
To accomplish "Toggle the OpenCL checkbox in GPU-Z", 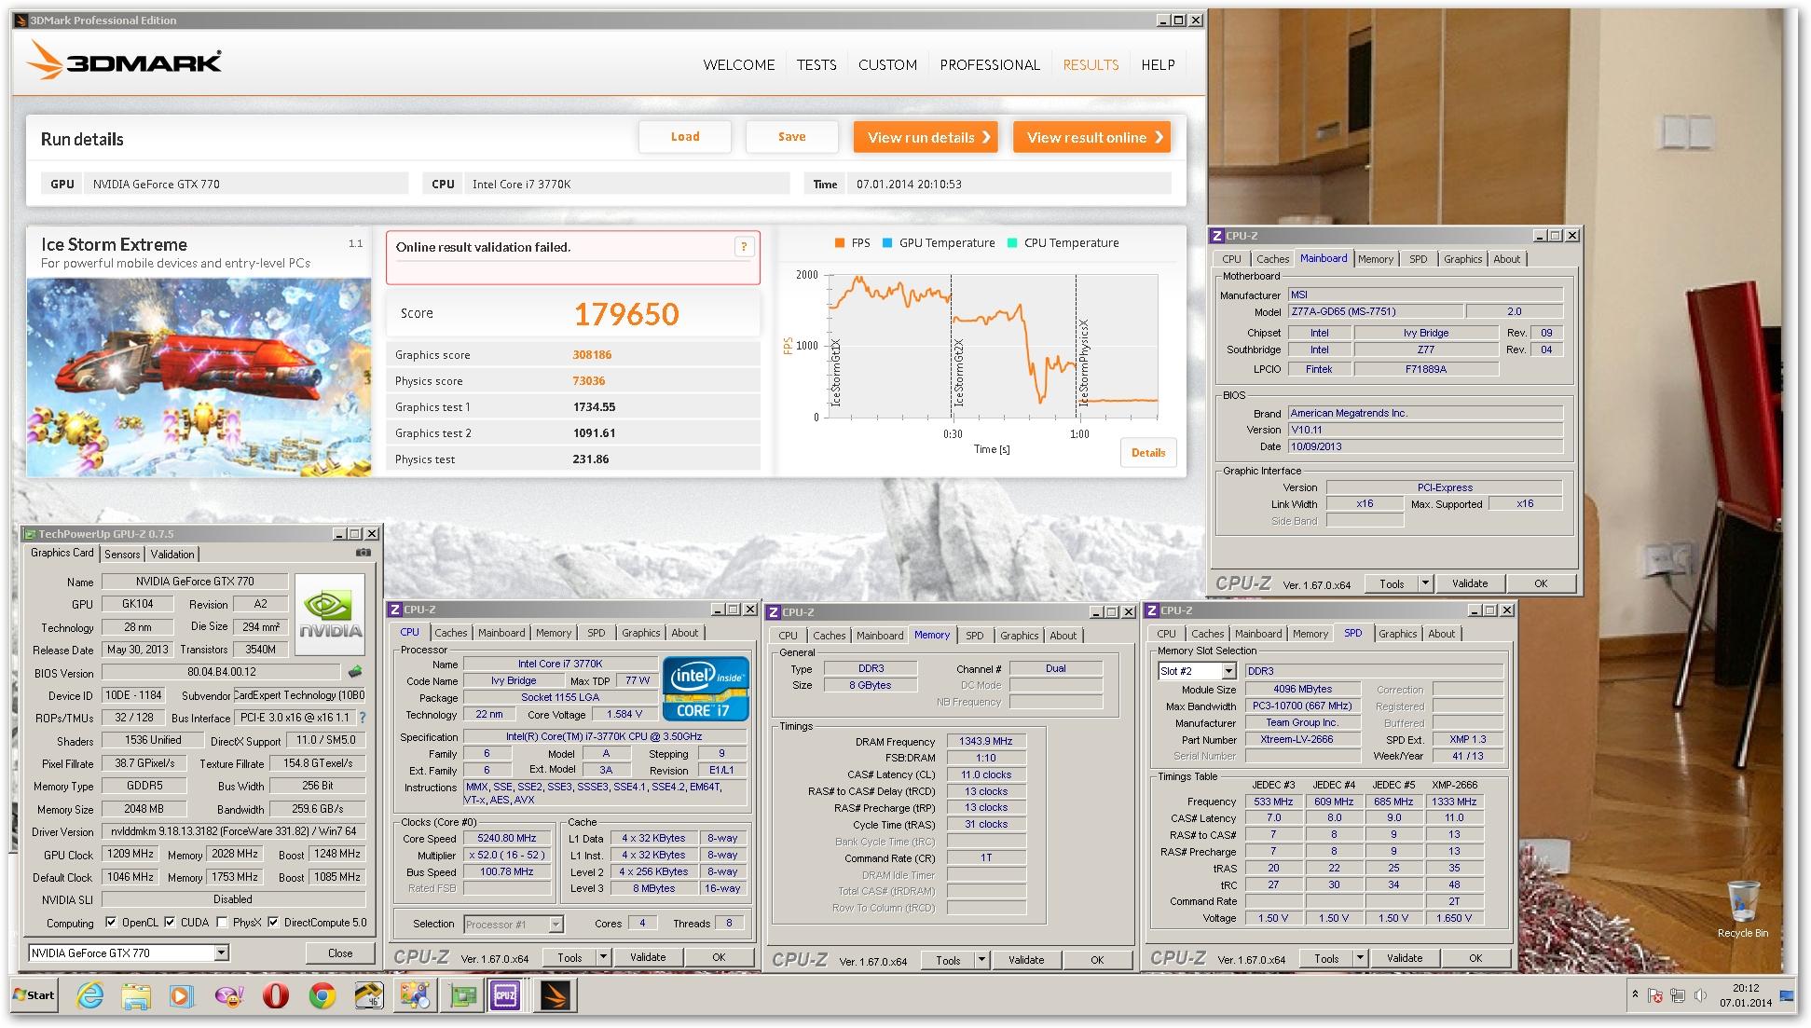I will point(111,923).
